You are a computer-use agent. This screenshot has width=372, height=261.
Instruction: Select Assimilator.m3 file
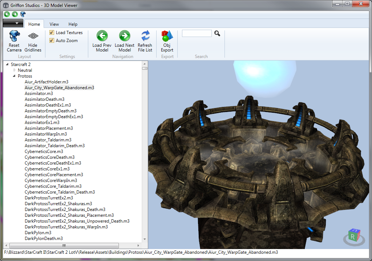39,93
